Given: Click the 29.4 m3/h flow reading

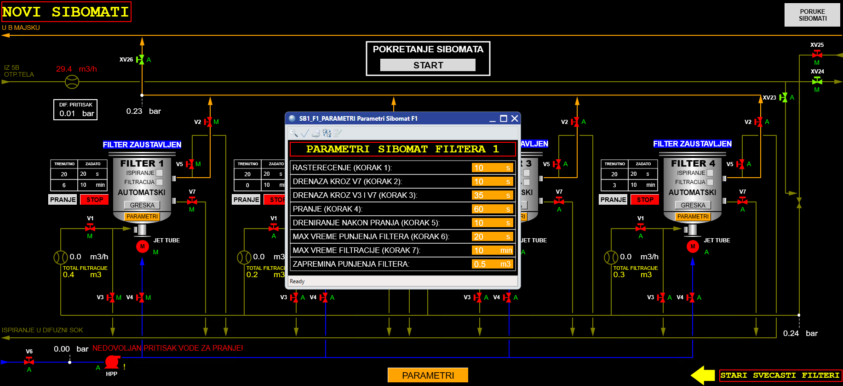Looking at the screenshot, I should [76, 69].
